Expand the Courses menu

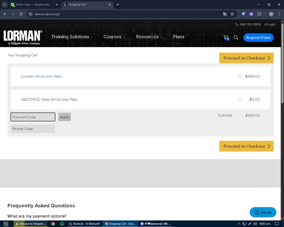point(114,37)
